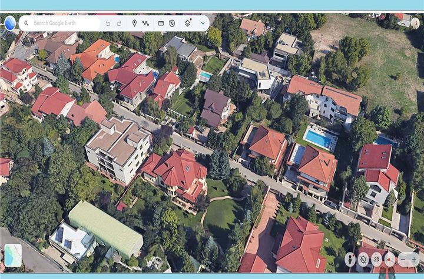Zoom out with the minus button
This screenshot has width=424, height=279.
pyautogui.click(x=403, y=260)
